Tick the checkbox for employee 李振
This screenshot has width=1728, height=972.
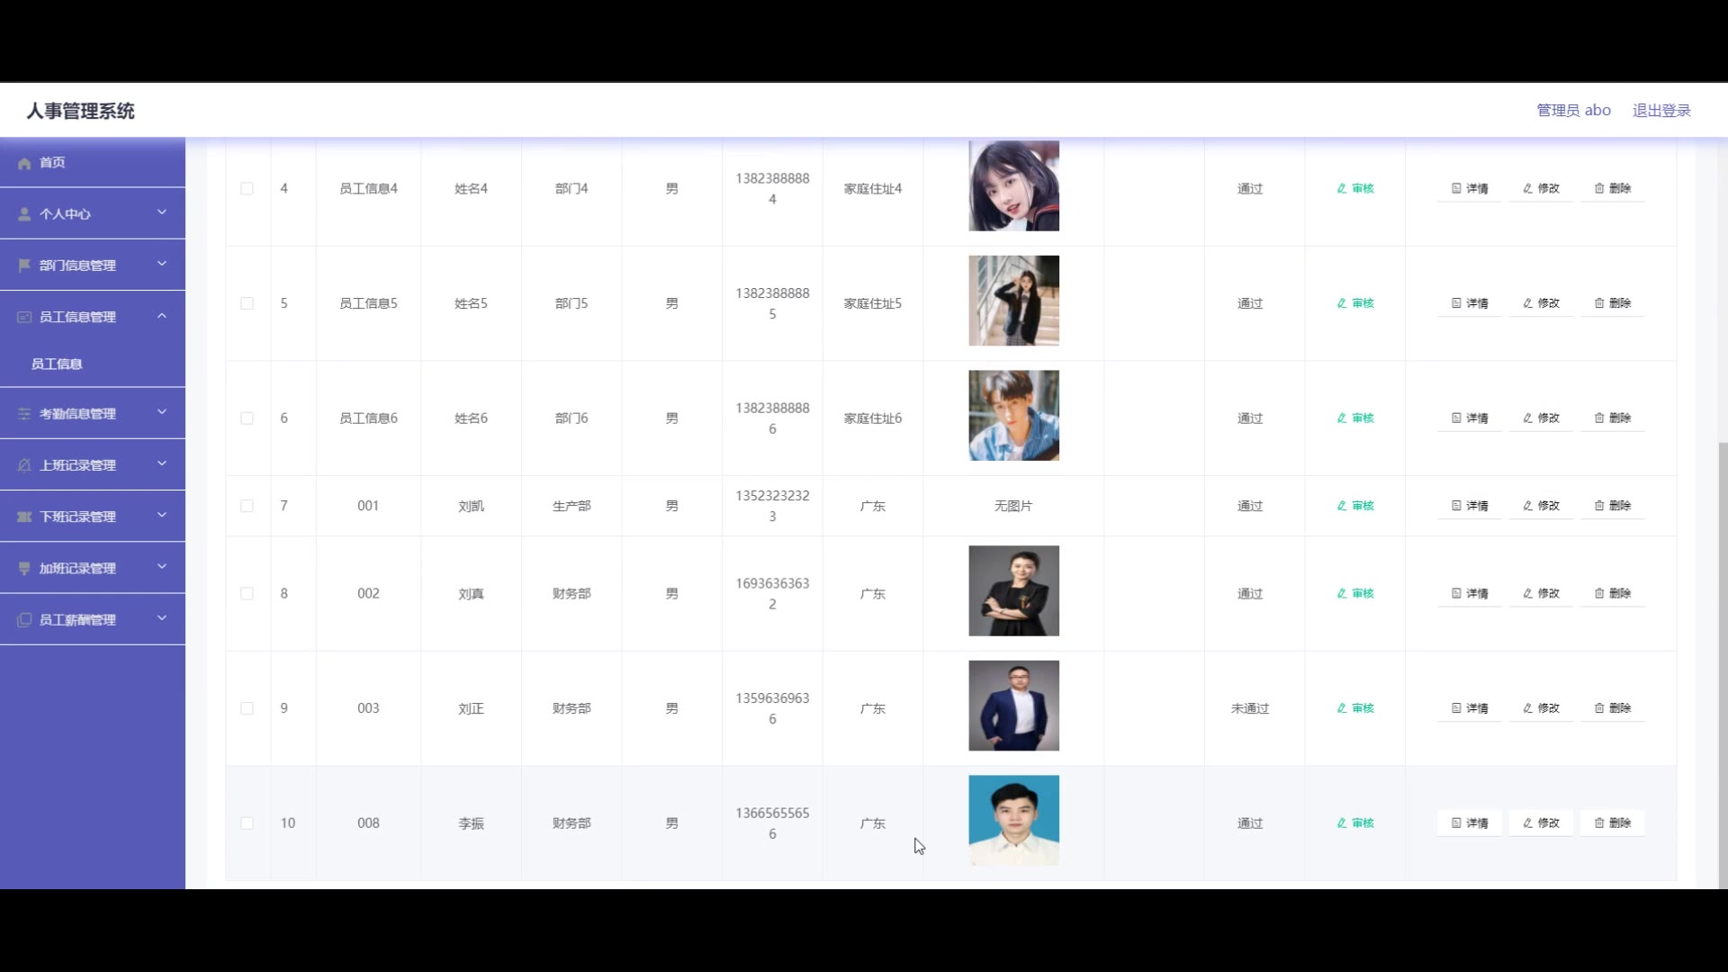[247, 823]
